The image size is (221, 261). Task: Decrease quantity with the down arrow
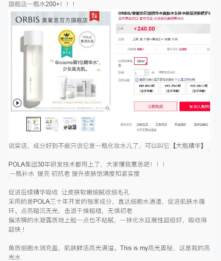click(x=147, y=74)
